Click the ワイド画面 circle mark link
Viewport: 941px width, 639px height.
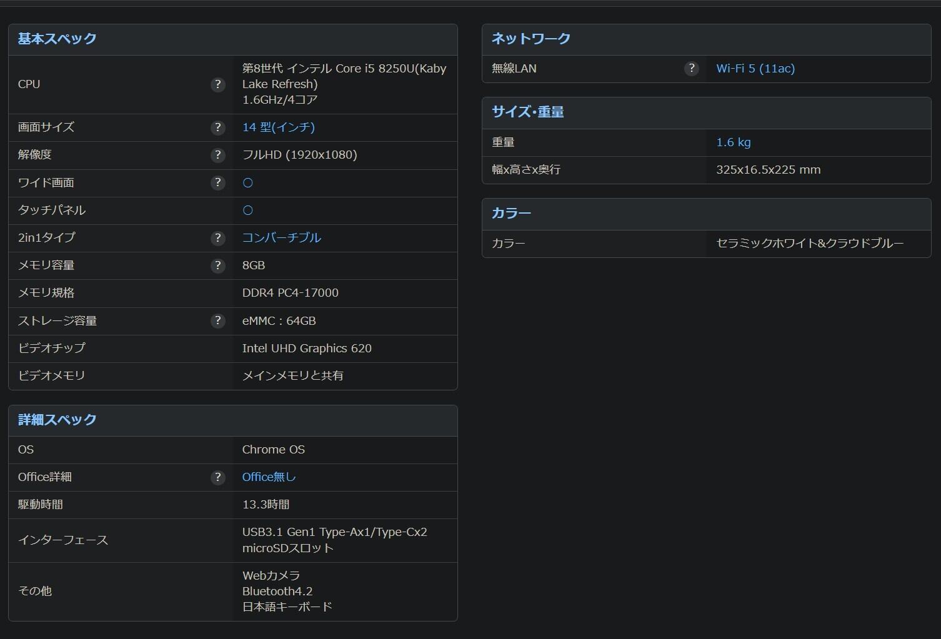247,183
